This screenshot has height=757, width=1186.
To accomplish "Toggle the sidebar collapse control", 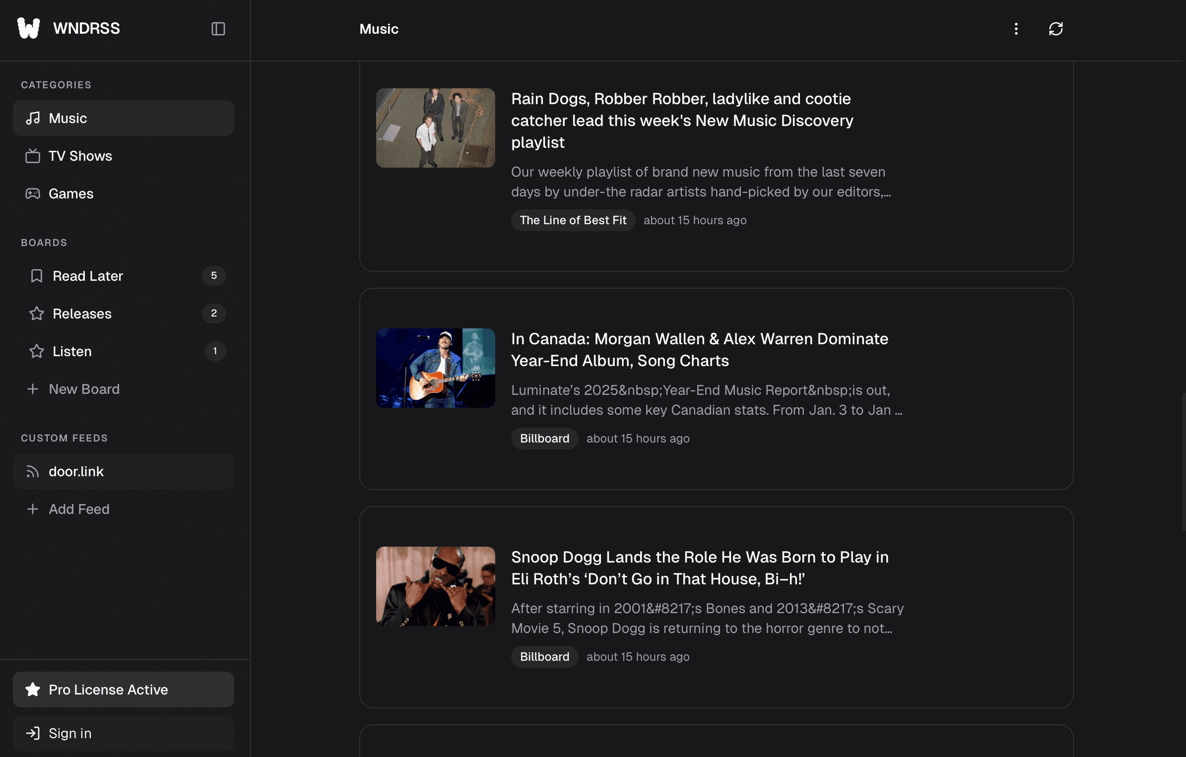I will [x=219, y=29].
